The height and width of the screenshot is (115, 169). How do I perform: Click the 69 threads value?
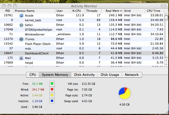click(x=99, y=20)
